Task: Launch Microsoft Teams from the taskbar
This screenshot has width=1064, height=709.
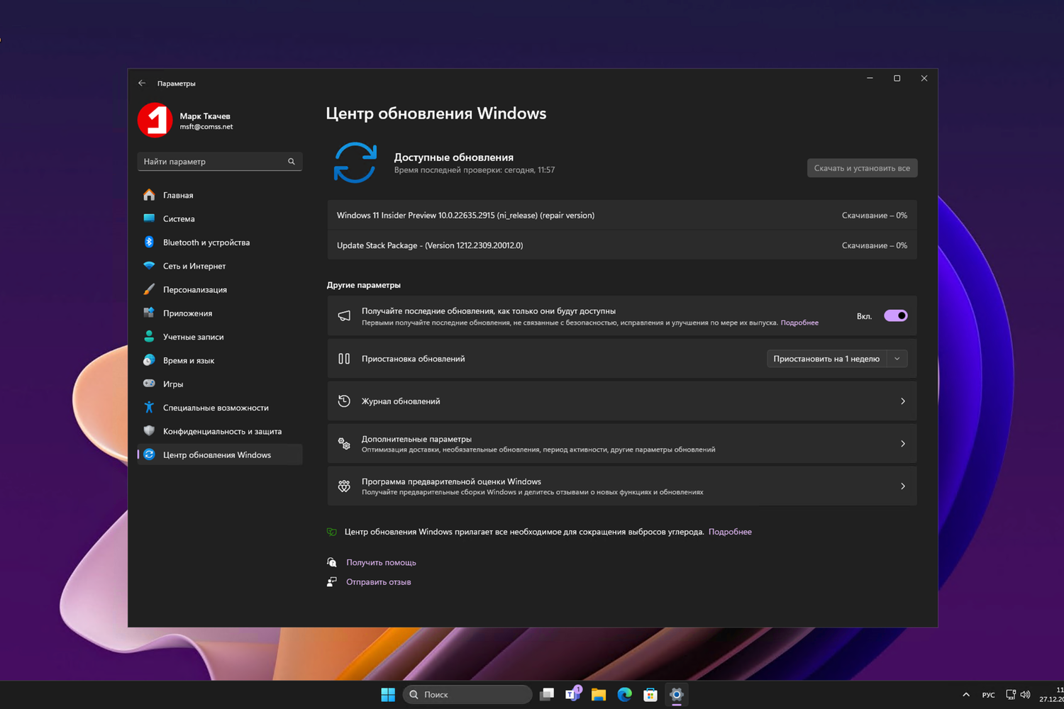Action: pos(572,695)
